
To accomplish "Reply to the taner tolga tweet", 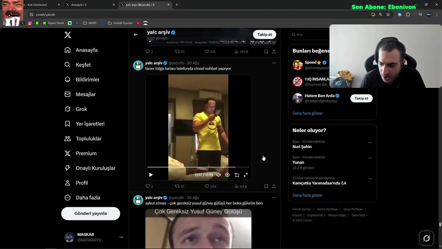I will 149,186.
